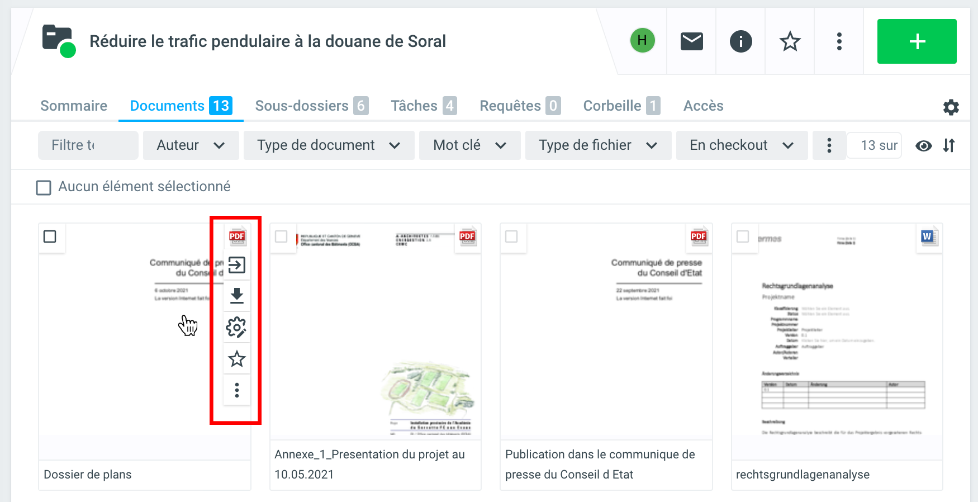Click the Filtre text input field
The height and width of the screenshot is (502, 978).
88,145
